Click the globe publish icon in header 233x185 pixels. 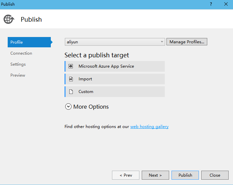tap(9, 19)
